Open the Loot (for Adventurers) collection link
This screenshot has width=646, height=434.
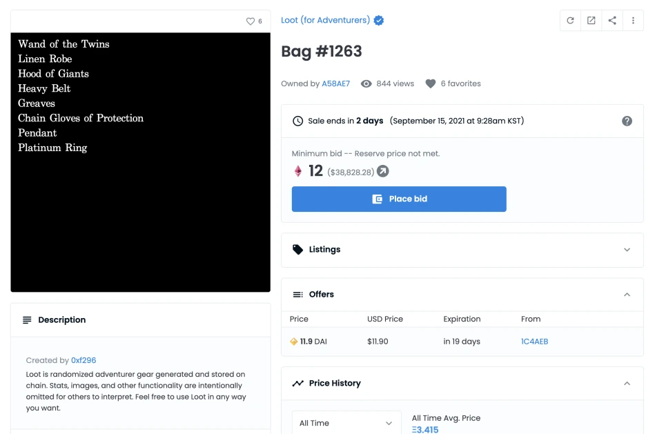tap(326, 20)
